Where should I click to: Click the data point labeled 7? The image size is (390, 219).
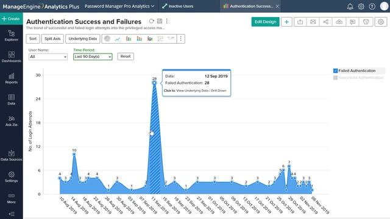coord(289,166)
